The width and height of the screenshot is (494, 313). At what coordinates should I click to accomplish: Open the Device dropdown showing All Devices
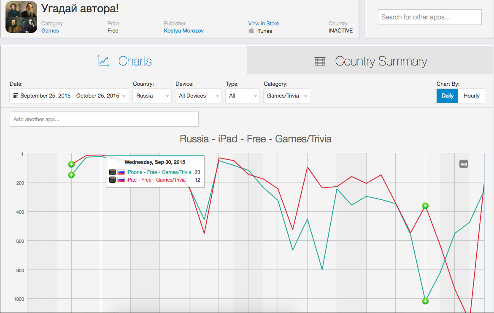pyautogui.click(x=198, y=96)
